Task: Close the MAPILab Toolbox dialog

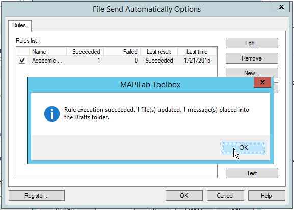Action: 262,82
